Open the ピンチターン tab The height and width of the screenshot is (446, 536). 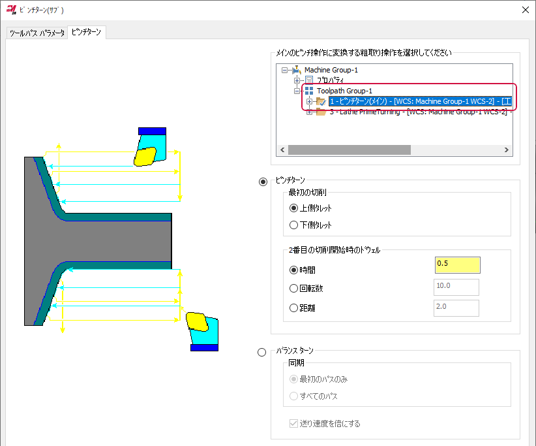click(86, 33)
